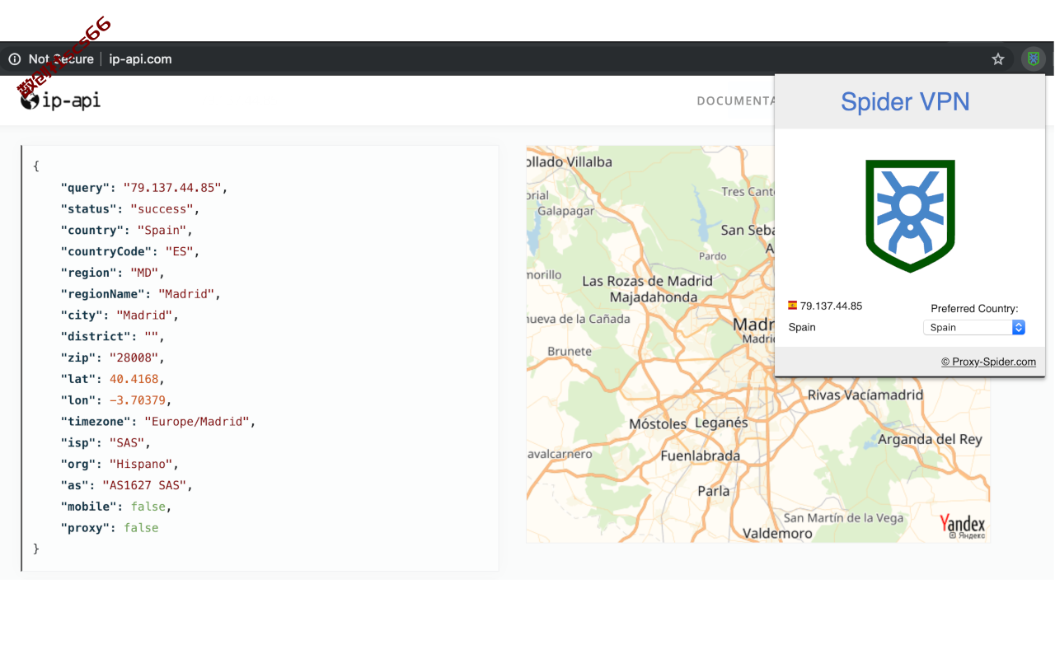The width and height of the screenshot is (1055, 659).
Task: Click Villanueva de la Cañada on map
Action: [x=579, y=319]
